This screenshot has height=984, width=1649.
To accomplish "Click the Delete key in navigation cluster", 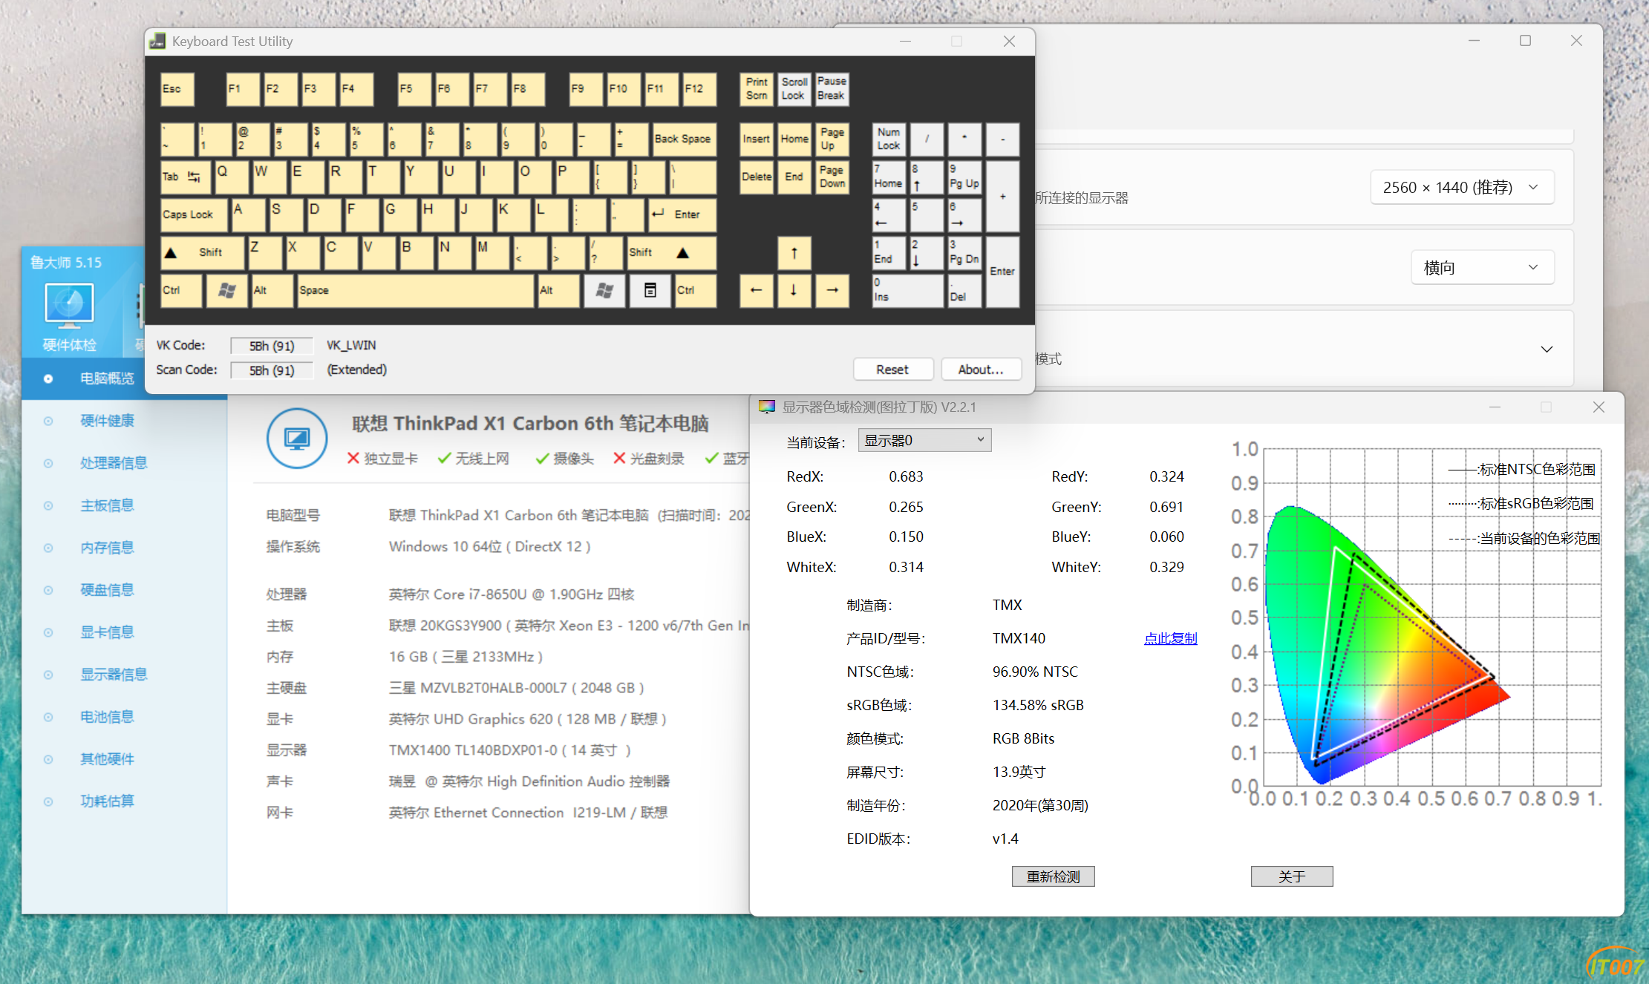I will (x=756, y=177).
